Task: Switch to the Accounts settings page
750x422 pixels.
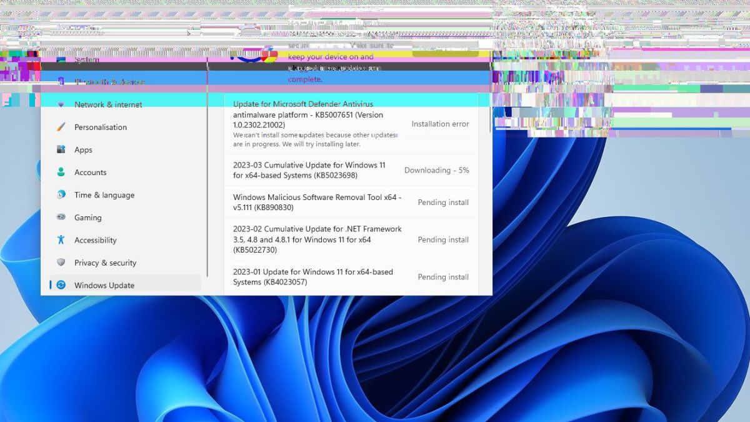Action: coord(90,172)
